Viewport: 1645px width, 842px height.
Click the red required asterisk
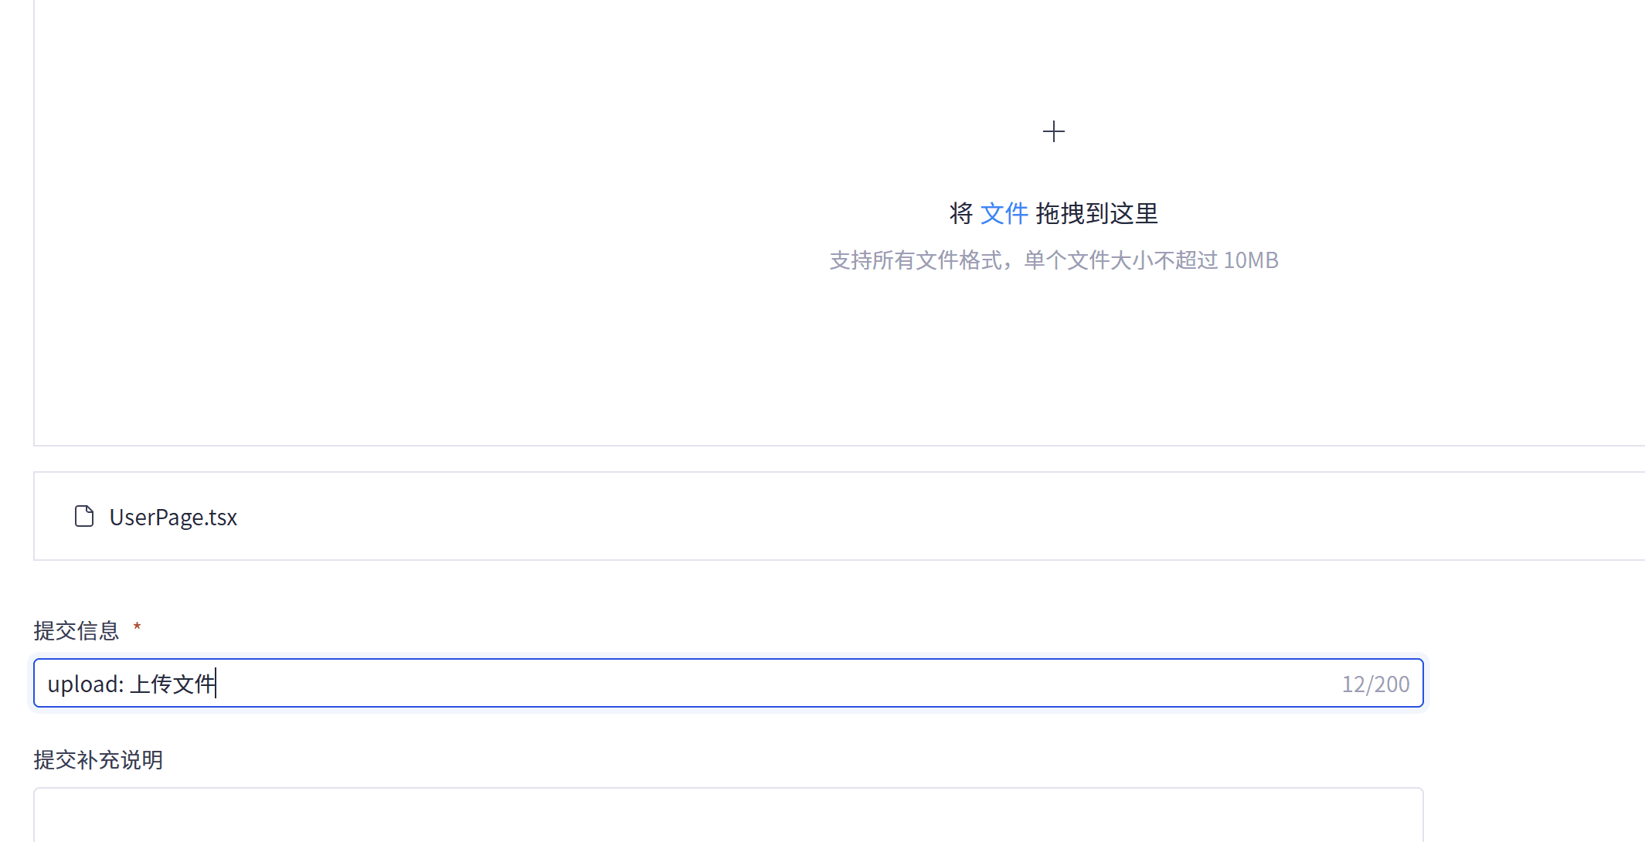click(137, 626)
